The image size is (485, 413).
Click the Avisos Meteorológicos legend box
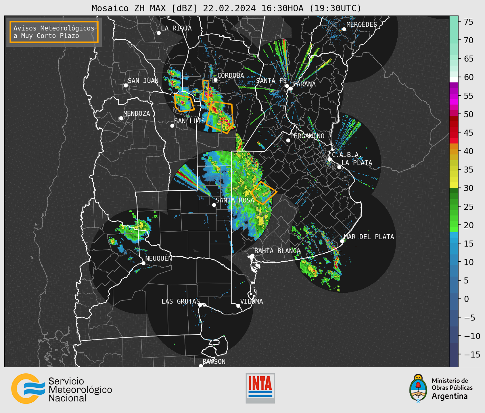[54, 32]
